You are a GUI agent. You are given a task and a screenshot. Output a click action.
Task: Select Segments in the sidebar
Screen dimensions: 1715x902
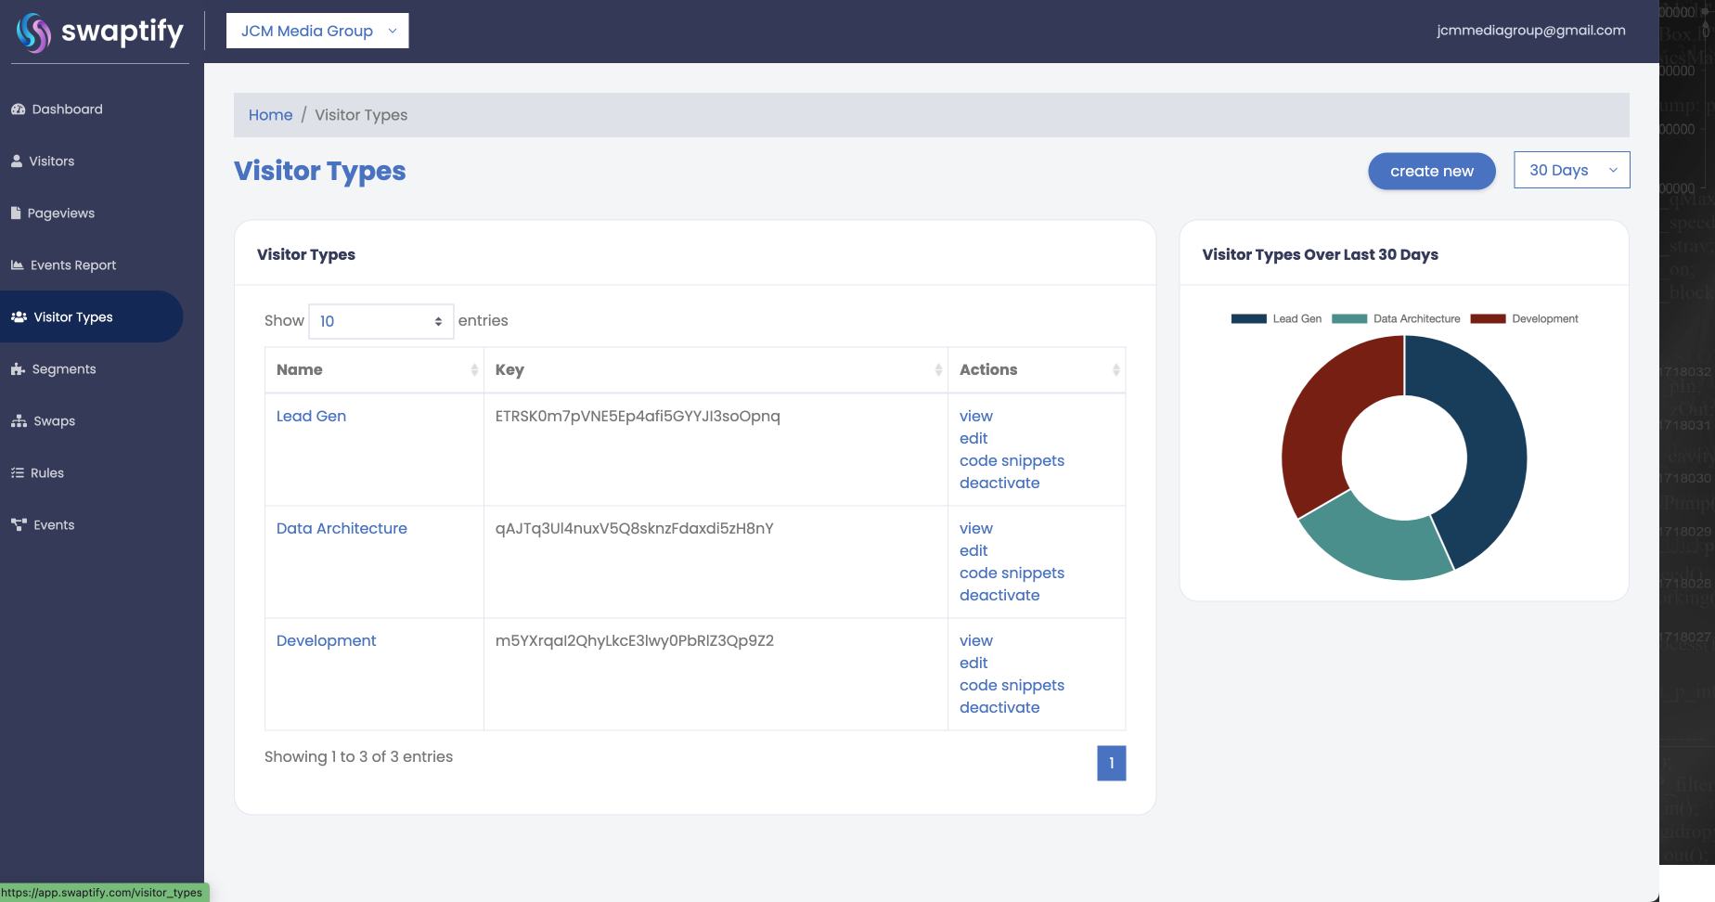[x=64, y=369]
